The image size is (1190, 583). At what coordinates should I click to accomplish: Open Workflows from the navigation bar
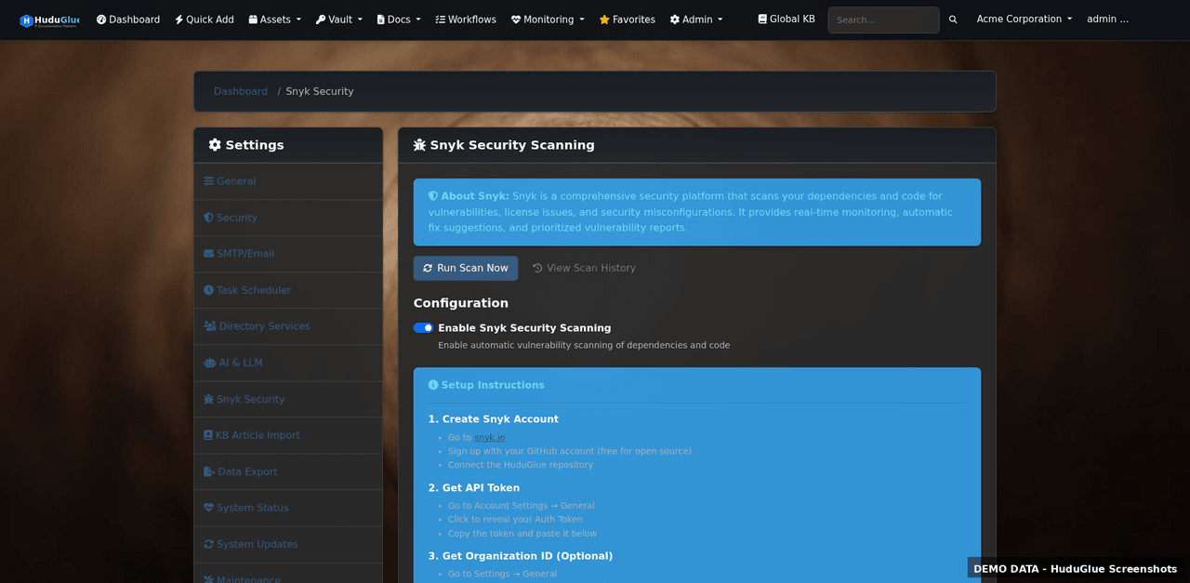[x=466, y=20]
